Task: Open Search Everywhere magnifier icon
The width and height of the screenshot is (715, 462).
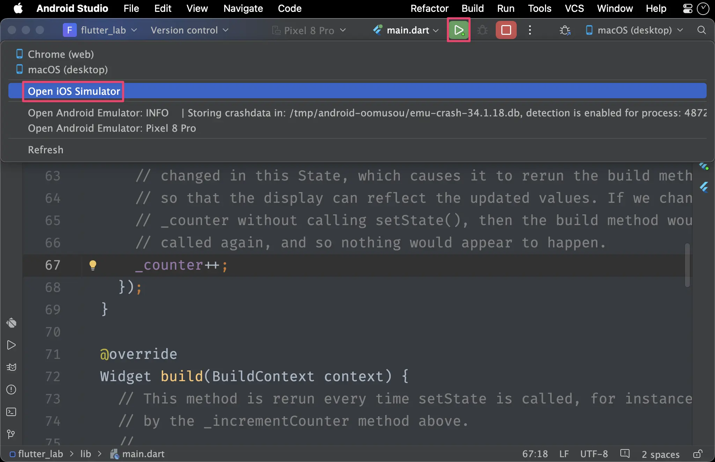Action: [702, 30]
